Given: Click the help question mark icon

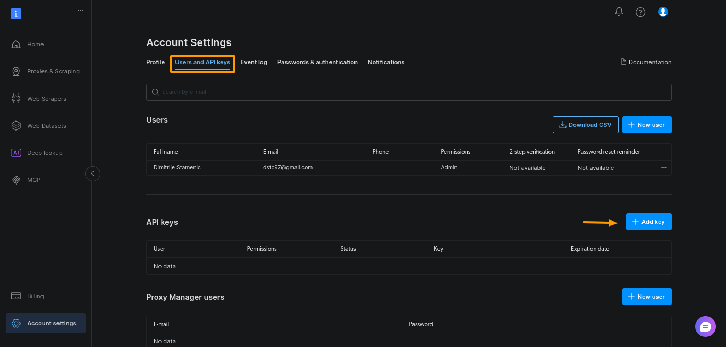Looking at the screenshot, I should pos(640,12).
